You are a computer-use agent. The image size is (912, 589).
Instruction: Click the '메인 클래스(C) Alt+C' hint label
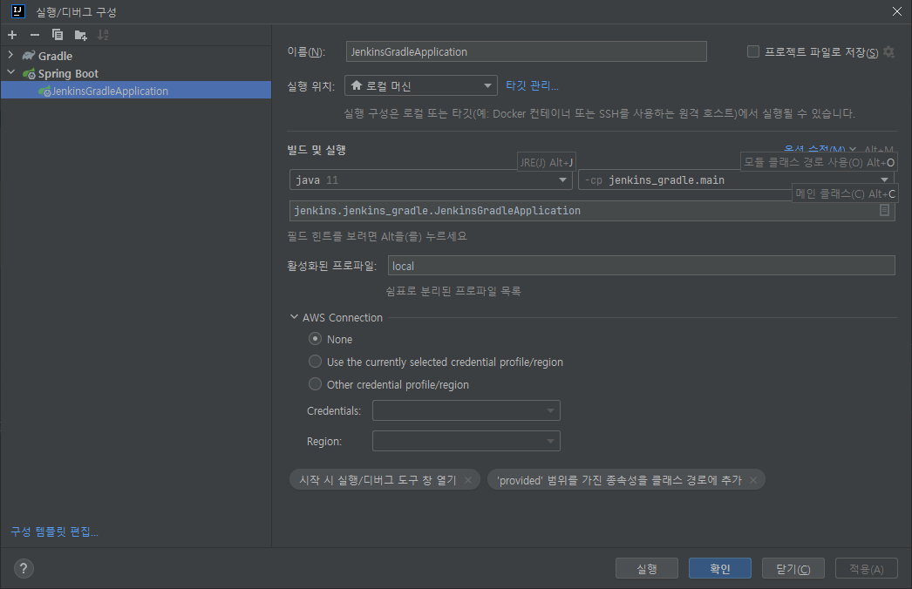(x=845, y=193)
